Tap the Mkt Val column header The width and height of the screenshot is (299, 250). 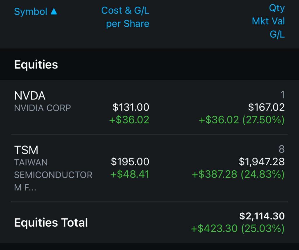pyautogui.click(x=268, y=21)
